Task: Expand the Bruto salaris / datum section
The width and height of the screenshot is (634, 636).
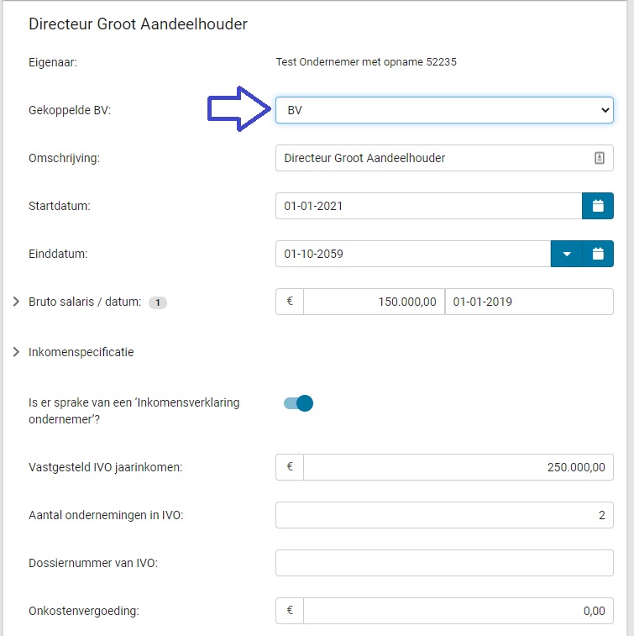Action: [17, 302]
